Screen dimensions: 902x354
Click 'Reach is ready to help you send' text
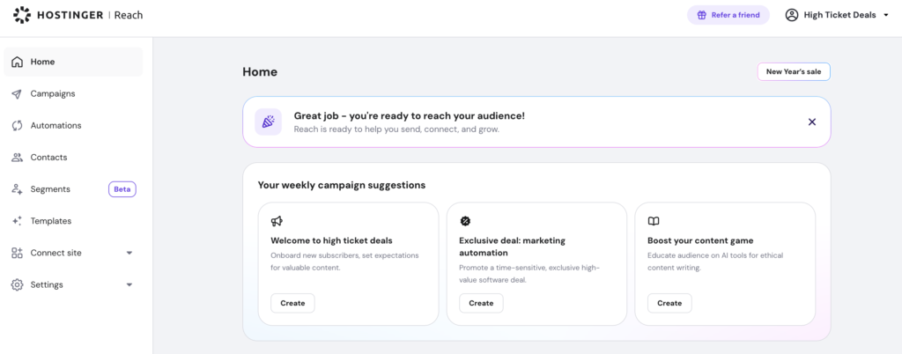coord(396,129)
